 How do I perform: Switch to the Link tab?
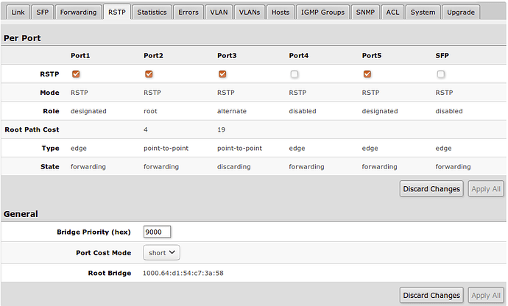click(18, 13)
